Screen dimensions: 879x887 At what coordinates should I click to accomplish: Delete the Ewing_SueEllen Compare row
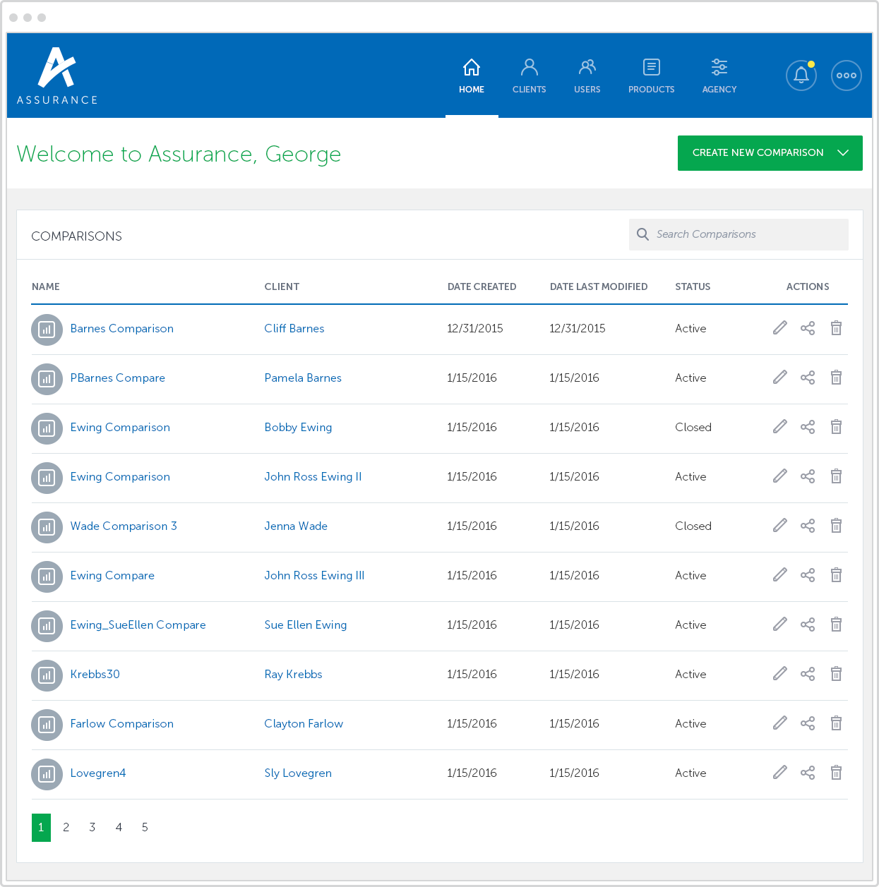click(836, 624)
